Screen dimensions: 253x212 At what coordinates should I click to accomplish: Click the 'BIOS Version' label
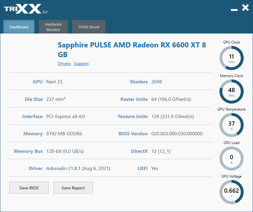pos(133,134)
